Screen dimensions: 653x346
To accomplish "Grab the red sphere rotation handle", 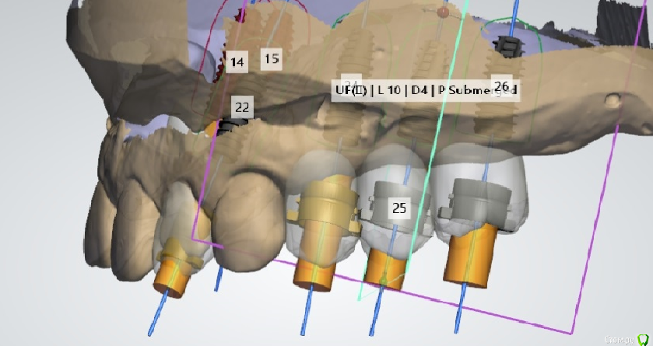I will [x=443, y=12].
